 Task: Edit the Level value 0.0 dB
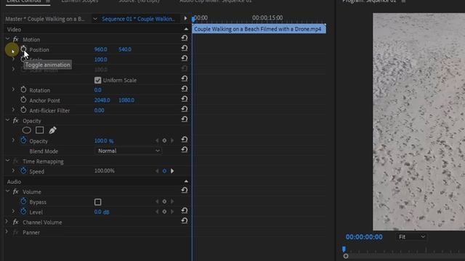point(102,212)
